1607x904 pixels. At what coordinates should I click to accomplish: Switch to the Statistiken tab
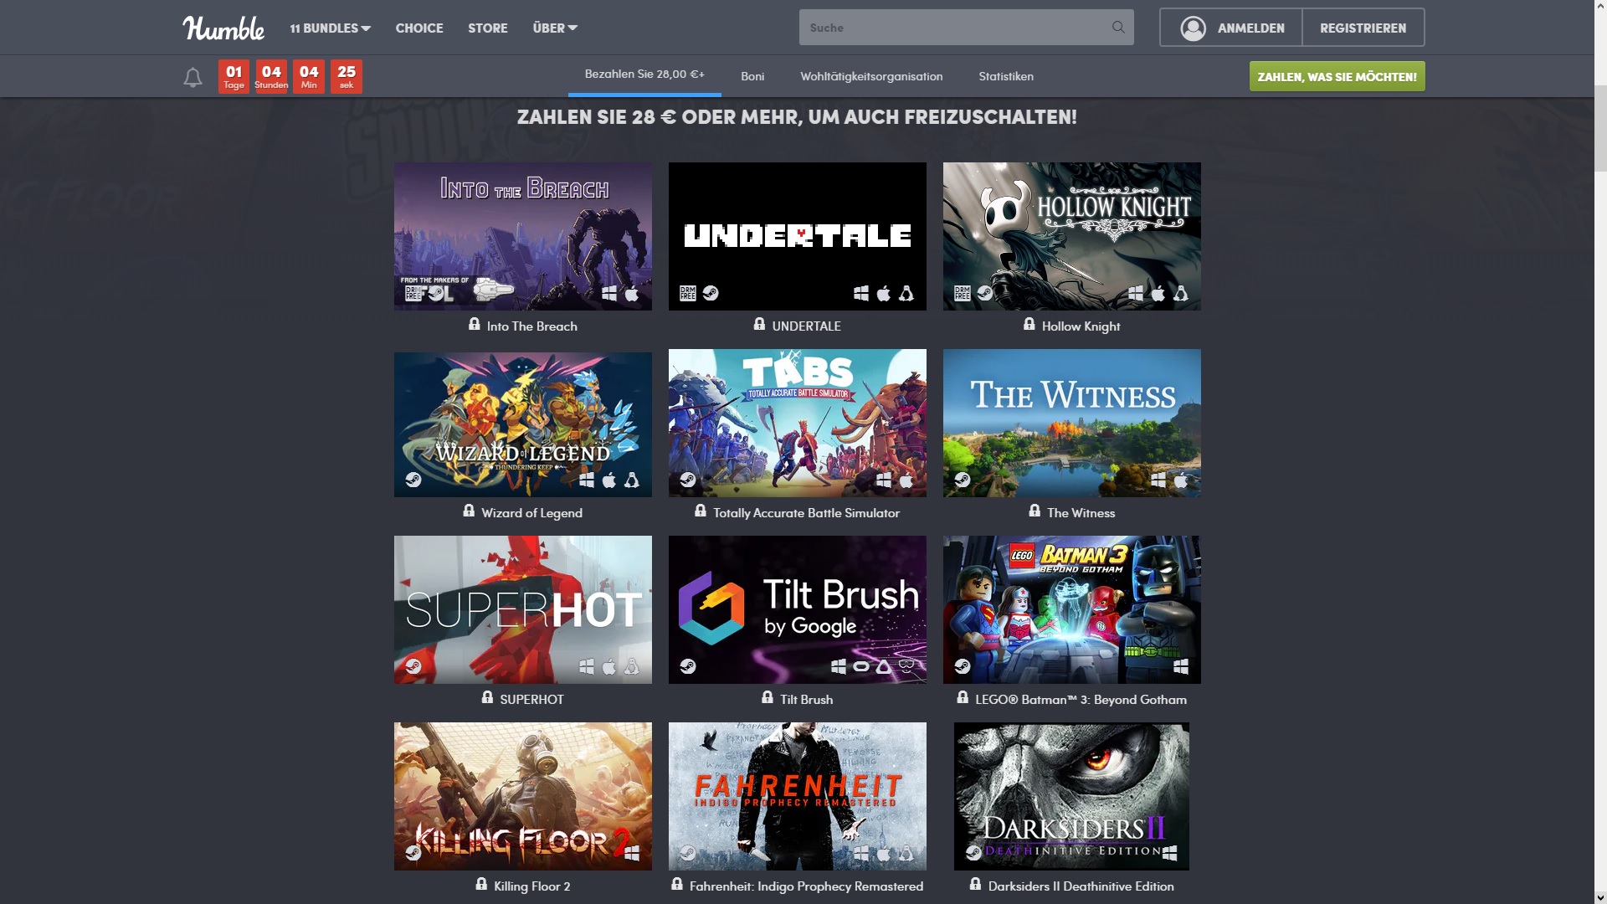click(1006, 76)
